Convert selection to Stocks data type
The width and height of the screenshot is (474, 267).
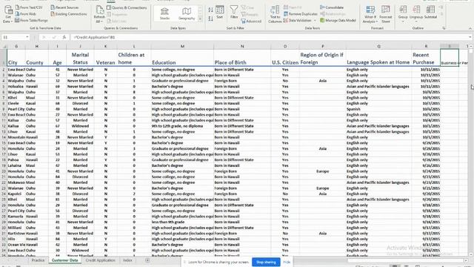[164, 13]
